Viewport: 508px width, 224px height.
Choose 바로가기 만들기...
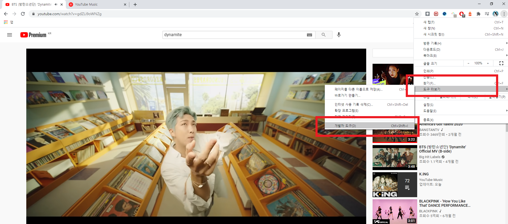(370, 95)
